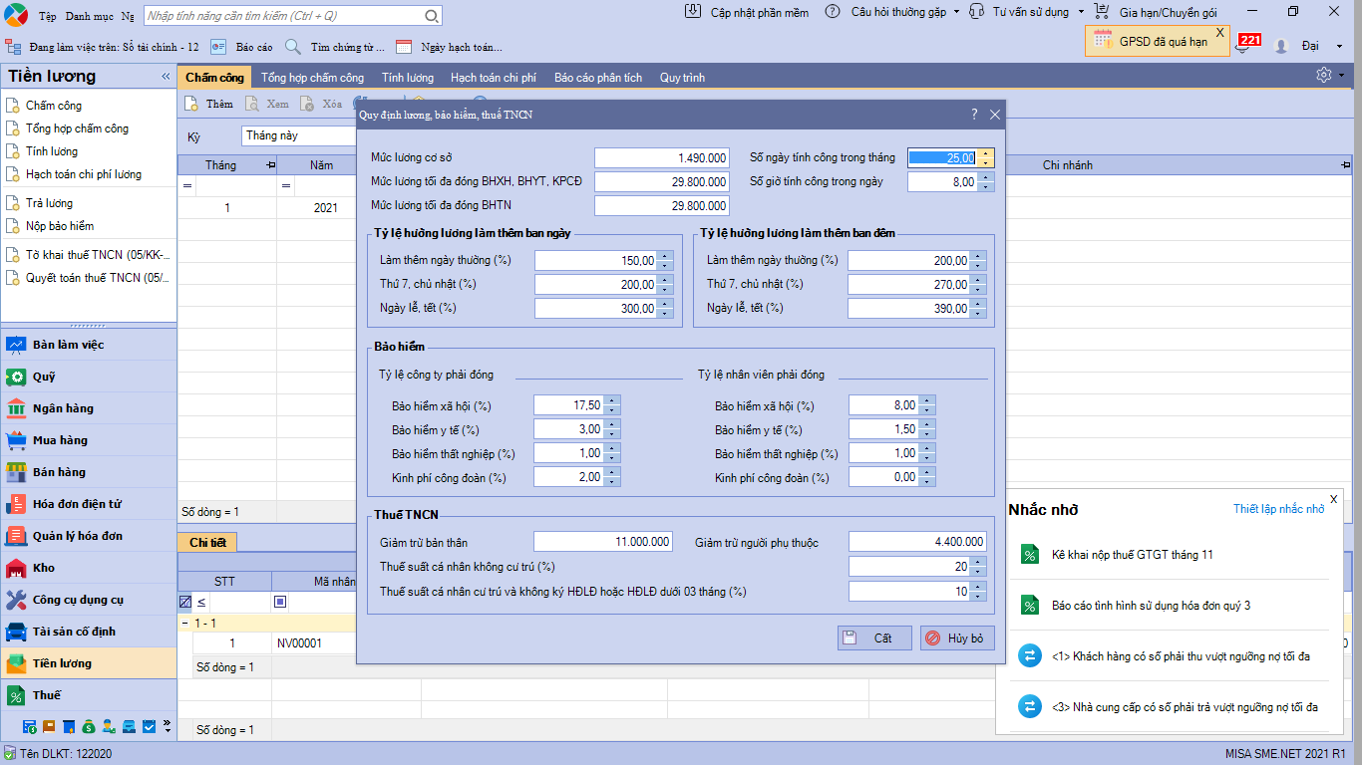Screen dimensions: 1362x765
Task: Open Tài sản cố định module
Action: click(89, 632)
